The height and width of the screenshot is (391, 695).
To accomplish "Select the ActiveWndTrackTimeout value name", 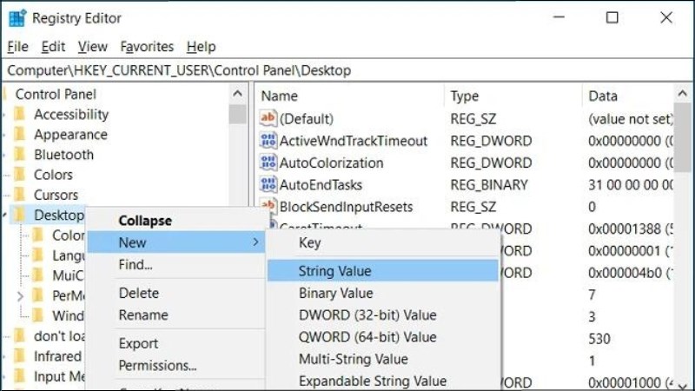I will [354, 141].
